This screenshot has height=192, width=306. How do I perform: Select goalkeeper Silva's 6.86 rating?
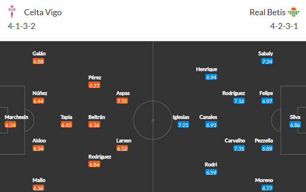click(x=295, y=125)
